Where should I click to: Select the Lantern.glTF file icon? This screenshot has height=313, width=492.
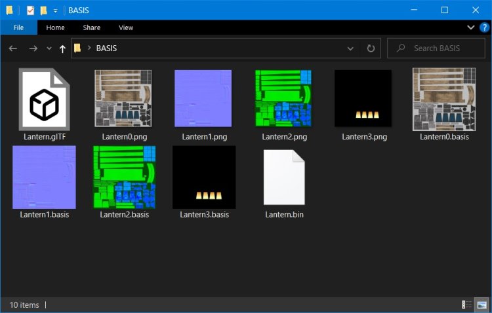[x=44, y=100]
